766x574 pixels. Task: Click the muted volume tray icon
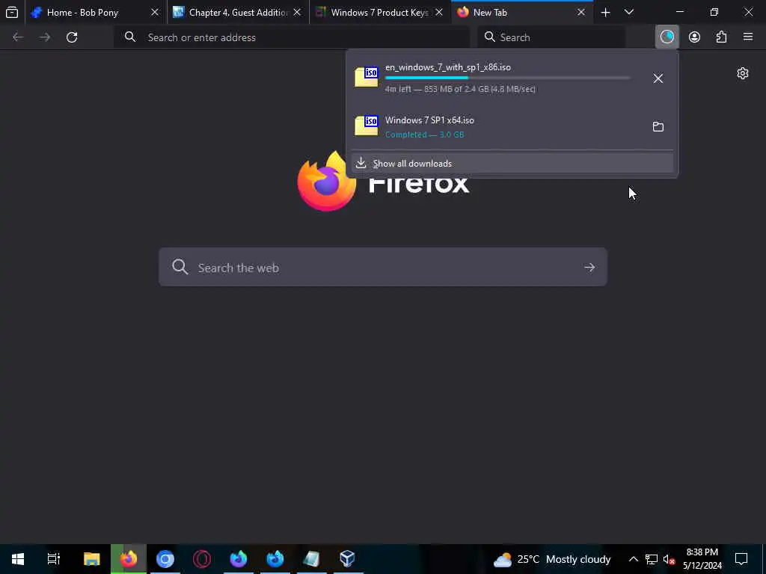click(x=669, y=559)
